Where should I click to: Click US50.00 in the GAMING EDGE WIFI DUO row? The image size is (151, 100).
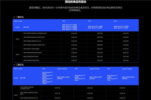click(x=100, y=37)
